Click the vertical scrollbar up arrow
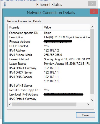This screenshot has width=100, height=124. [x=92, y=27]
